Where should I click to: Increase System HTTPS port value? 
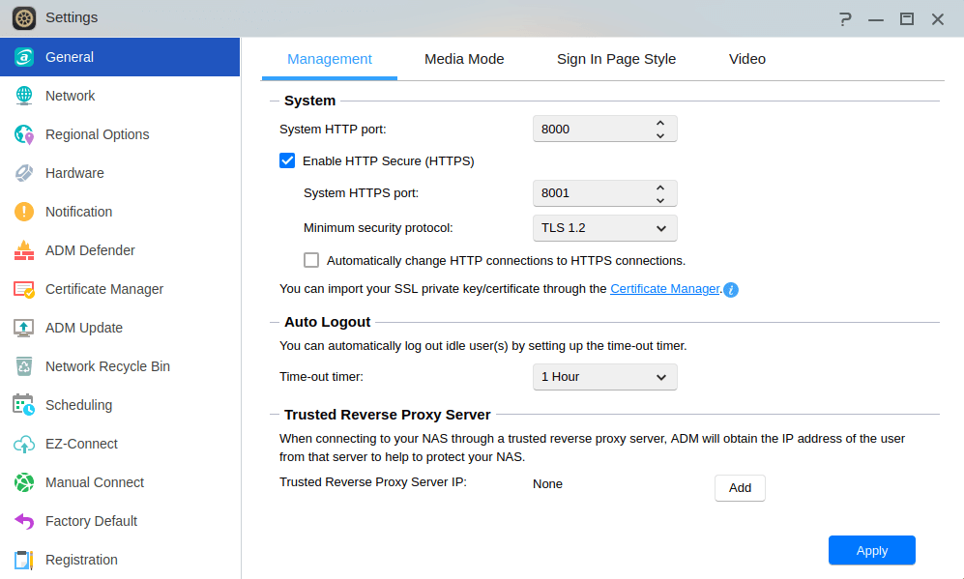660,188
